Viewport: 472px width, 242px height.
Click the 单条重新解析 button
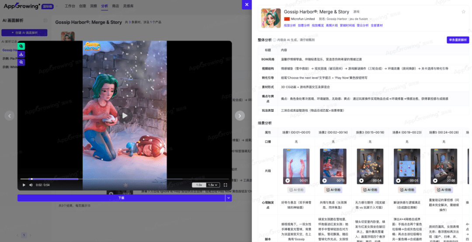coord(458,40)
